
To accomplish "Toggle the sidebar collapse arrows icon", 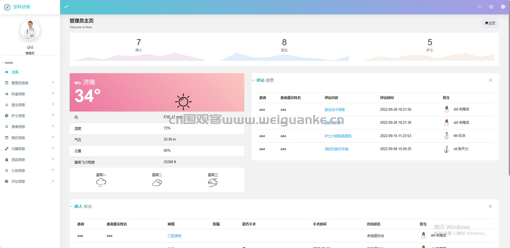I will 66,7.
